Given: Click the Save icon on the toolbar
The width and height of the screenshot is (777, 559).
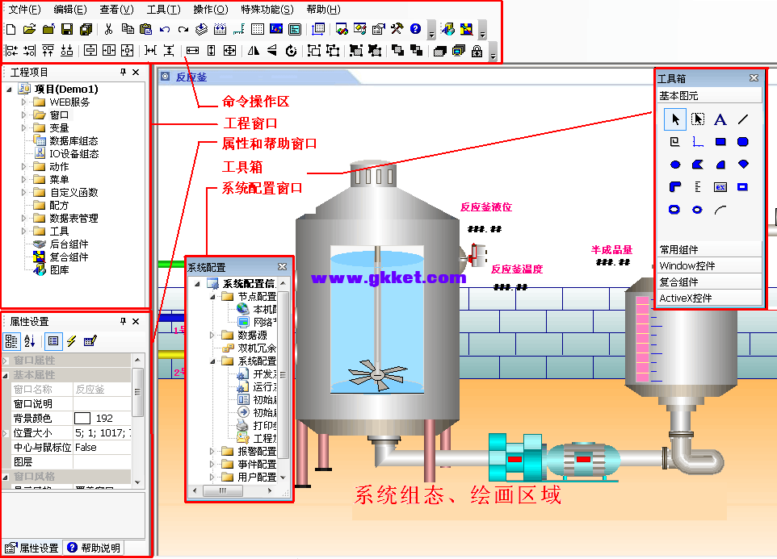Looking at the screenshot, I should 68,30.
